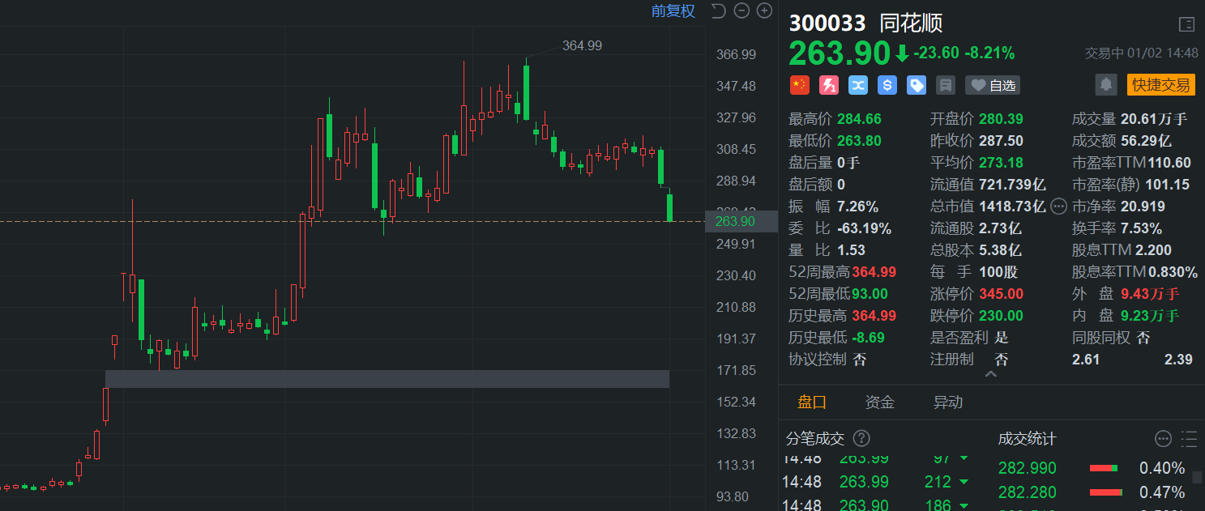The height and width of the screenshot is (511, 1205).
Task: Open the gray note/bookmark icon
Action: pos(945,85)
